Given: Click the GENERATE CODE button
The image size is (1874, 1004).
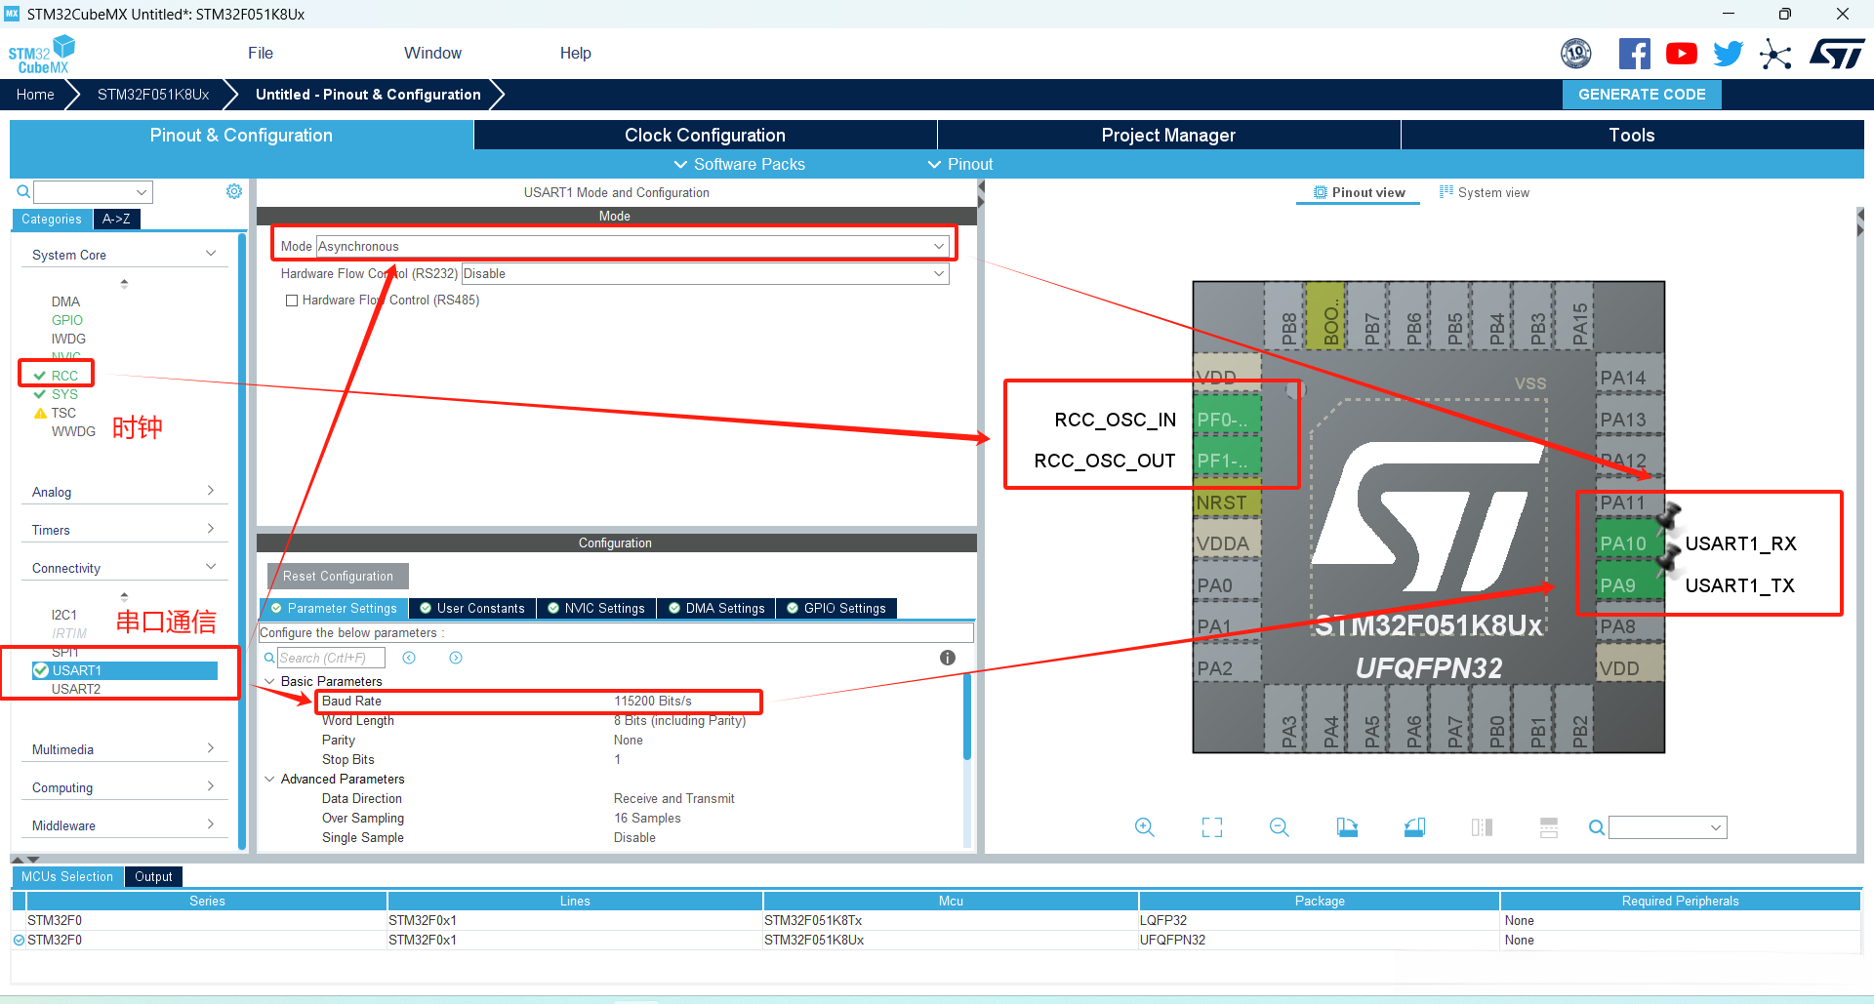Looking at the screenshot, I should (1642, 95).
